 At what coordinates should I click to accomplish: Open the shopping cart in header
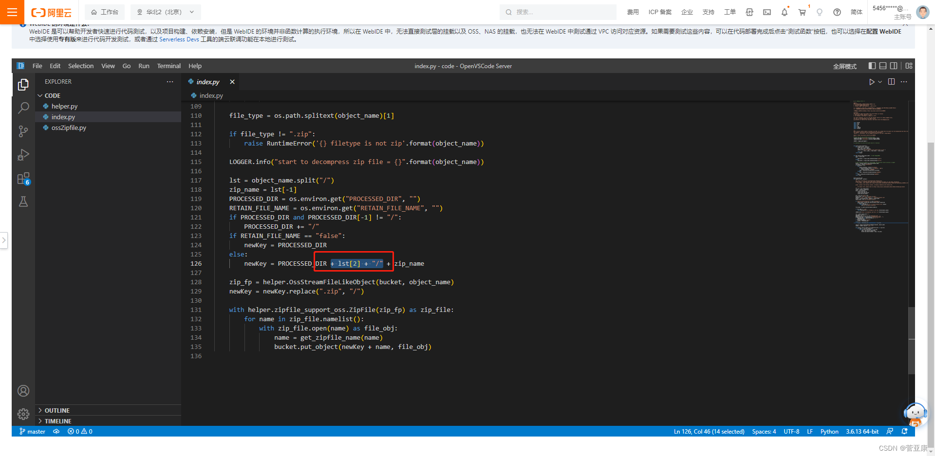tap(802, 12)
